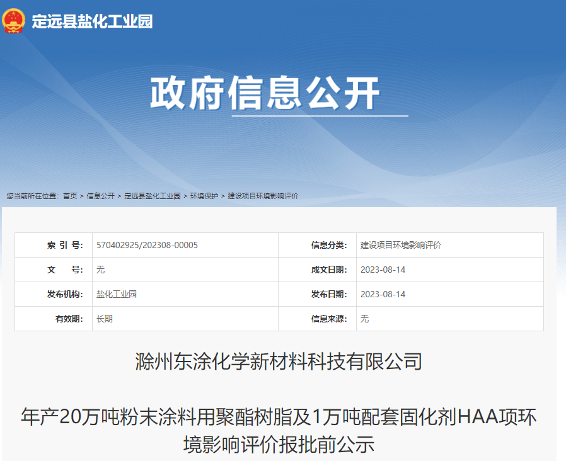Click the 您当前所在位置 label text

tap(33, 196)
